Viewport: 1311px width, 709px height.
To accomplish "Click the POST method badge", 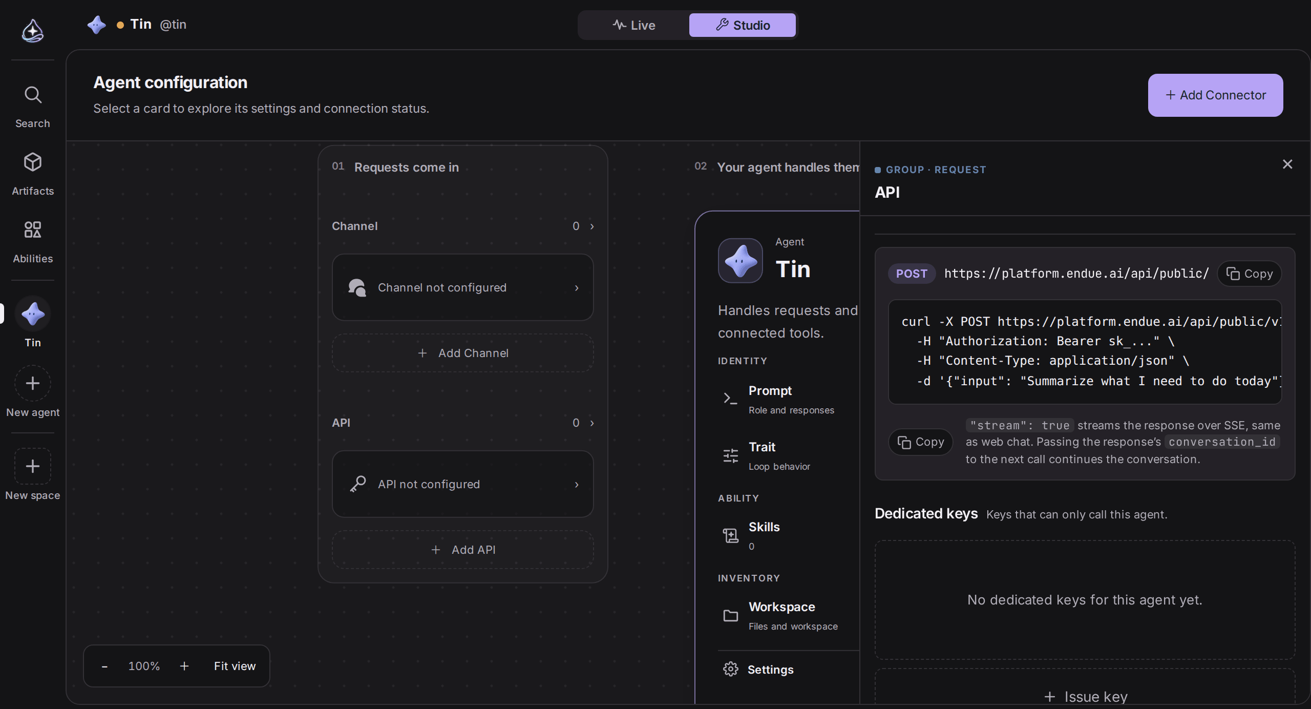I will click(x=912, y=274).
